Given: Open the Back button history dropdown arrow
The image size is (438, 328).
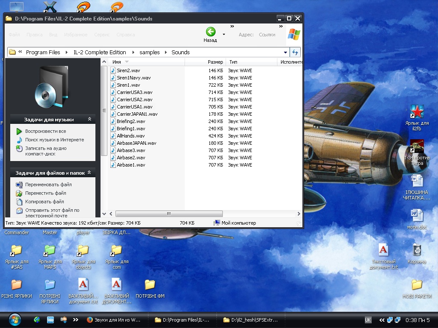Looking at the screenshot, I should click(x=224, y=34).
